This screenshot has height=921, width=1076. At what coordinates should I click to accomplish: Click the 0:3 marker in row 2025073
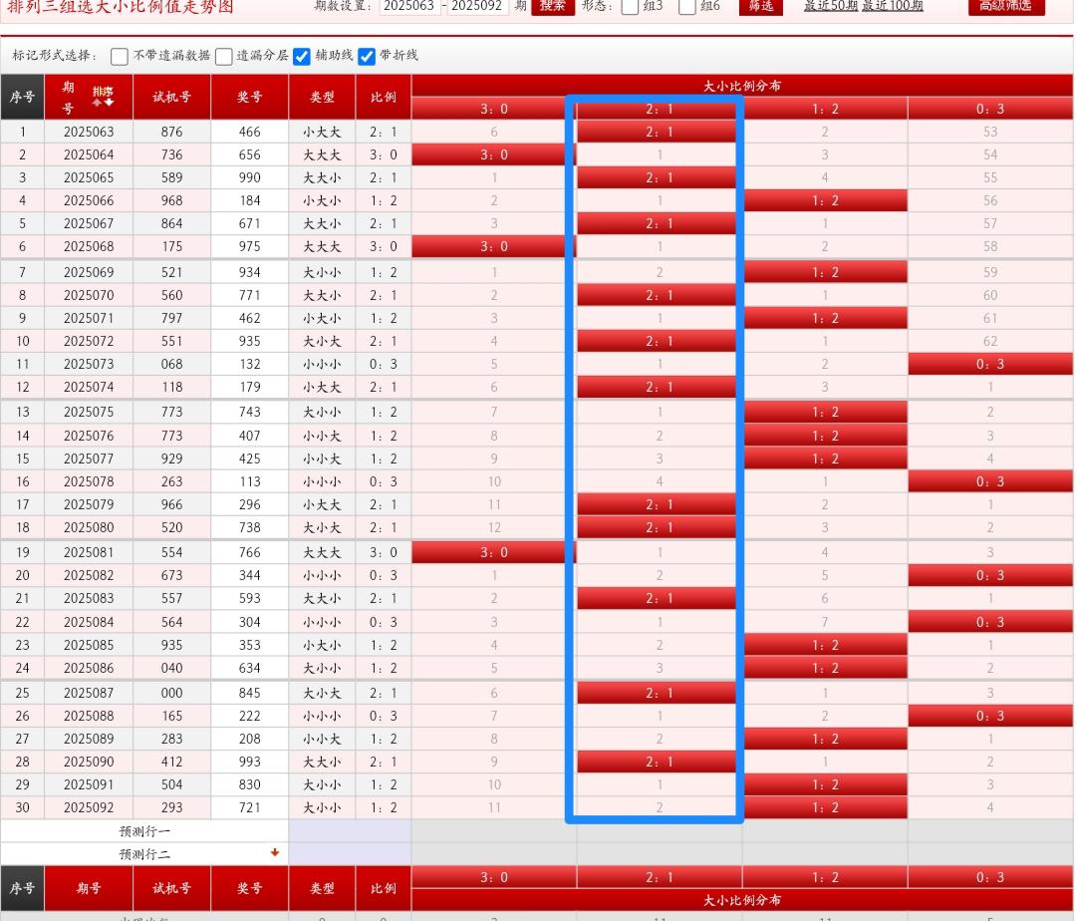coord(989,364)
